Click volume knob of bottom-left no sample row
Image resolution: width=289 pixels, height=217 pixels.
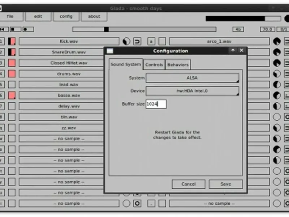coord(126,204)
